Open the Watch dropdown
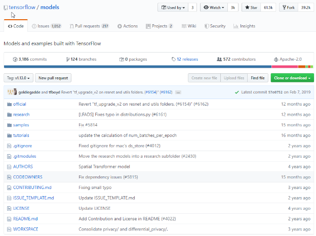This screenshot has height=236, width=316. point(214,8)
